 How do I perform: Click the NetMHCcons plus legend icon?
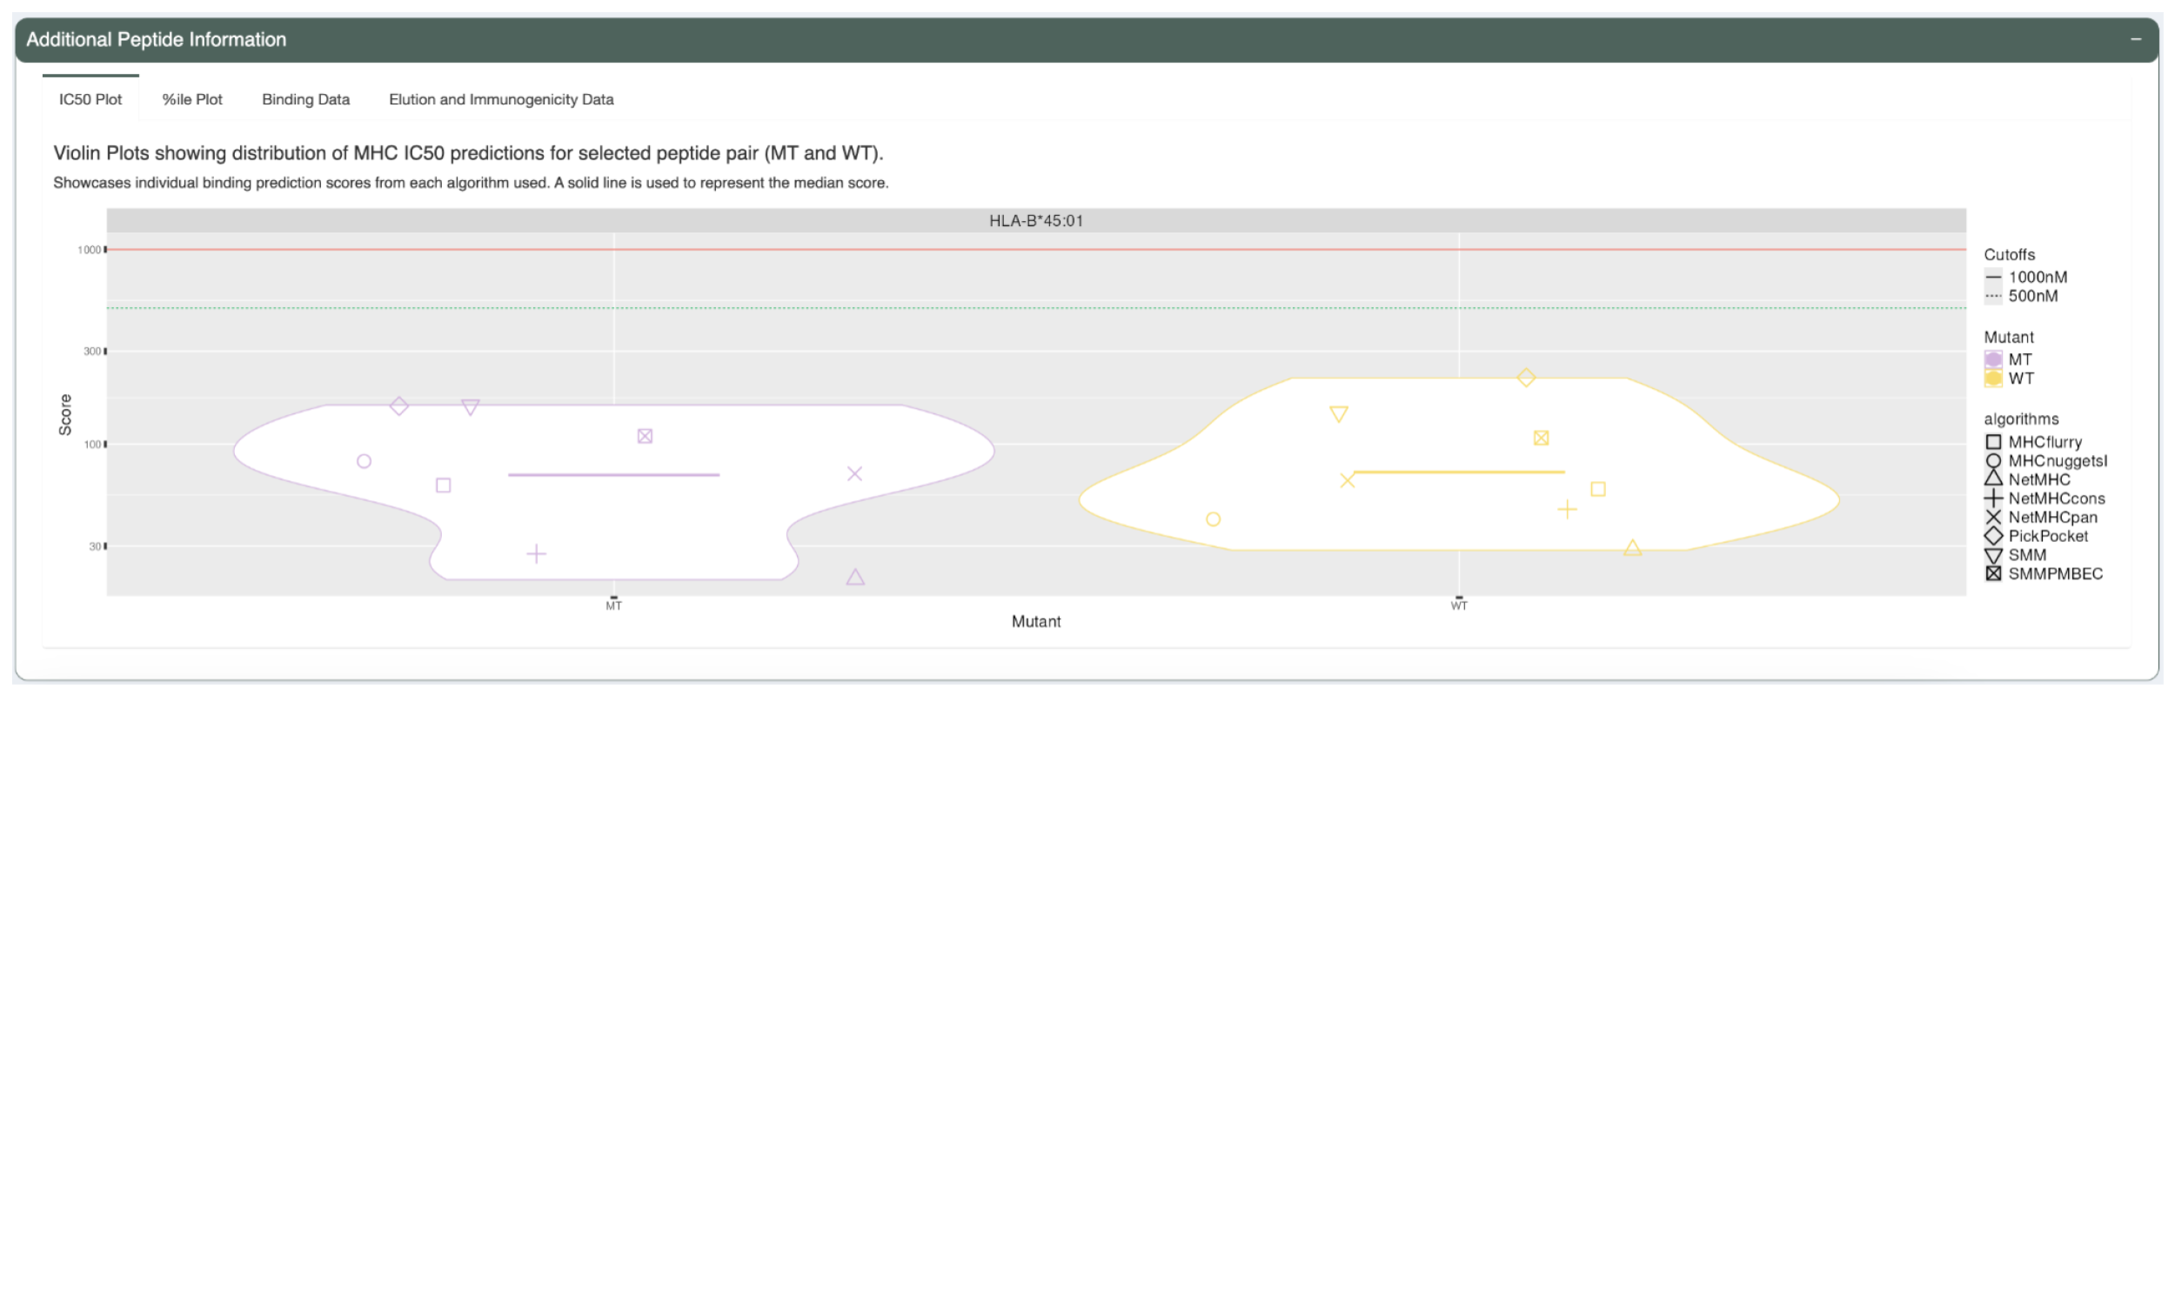coord(1996,498)
